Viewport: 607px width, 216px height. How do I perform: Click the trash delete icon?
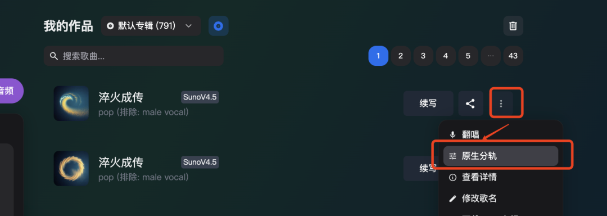coord(513,26)
